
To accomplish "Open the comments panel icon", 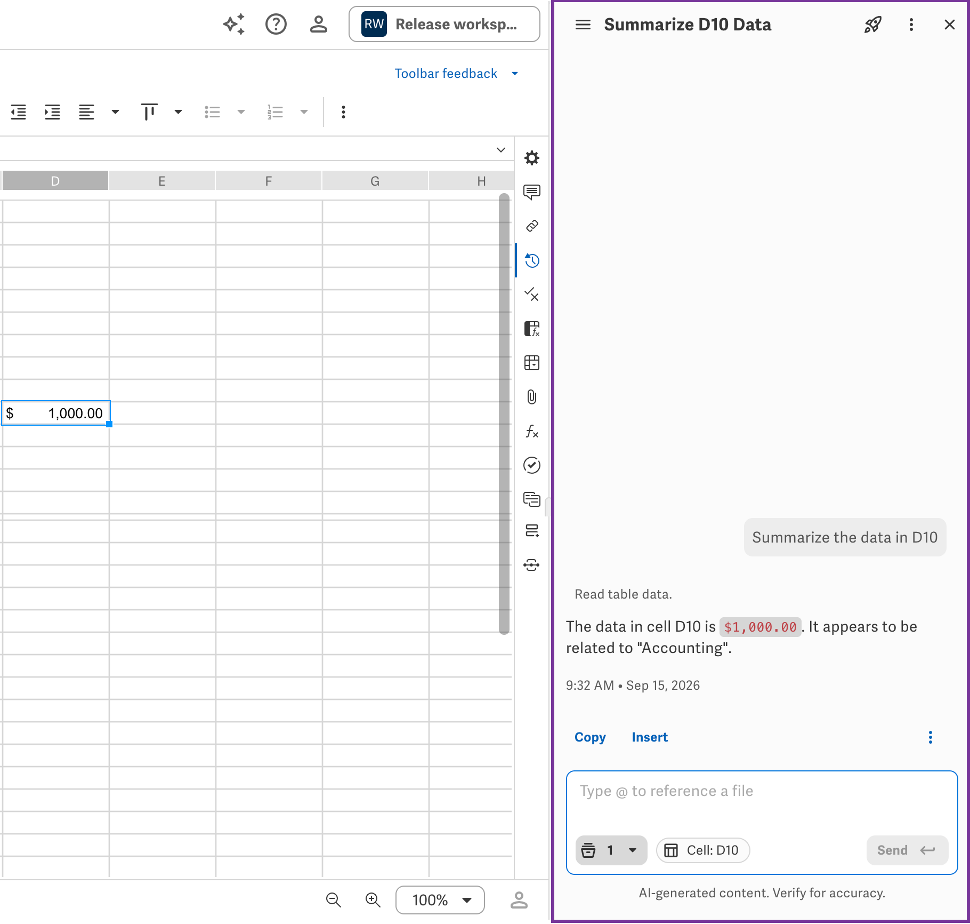I will tap(532, 192).
